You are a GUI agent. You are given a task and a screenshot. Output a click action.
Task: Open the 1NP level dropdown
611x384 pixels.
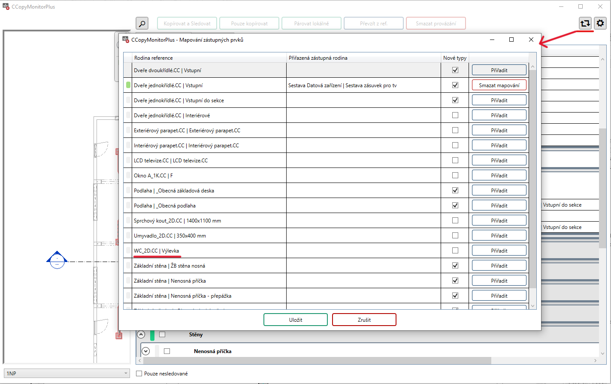click(67, 373)
